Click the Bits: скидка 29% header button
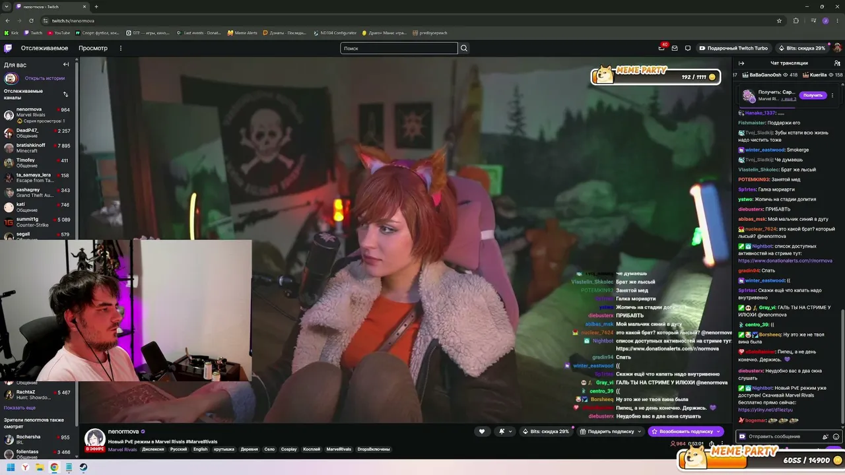This screenshot has width=845, height=475. pos(801,48)
